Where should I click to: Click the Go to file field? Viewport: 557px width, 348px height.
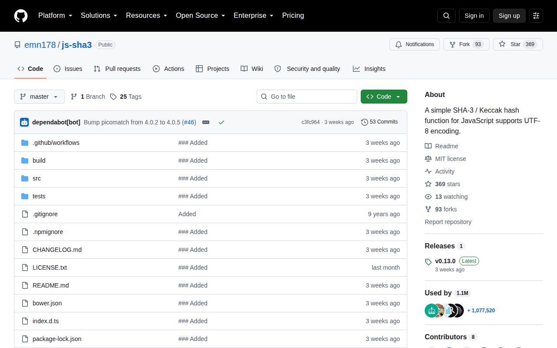pyautogui.click(x=307, y=97)
